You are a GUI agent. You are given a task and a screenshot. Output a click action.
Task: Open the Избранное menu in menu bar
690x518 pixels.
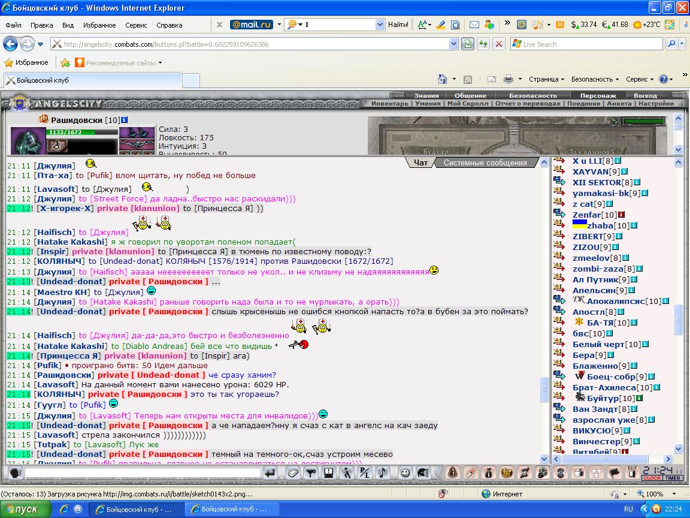pos(99,25)
